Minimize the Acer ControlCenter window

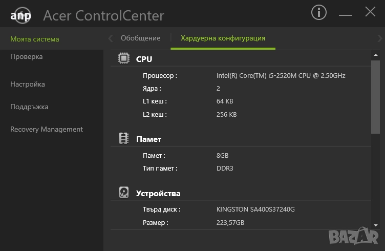tap(346, 13)
